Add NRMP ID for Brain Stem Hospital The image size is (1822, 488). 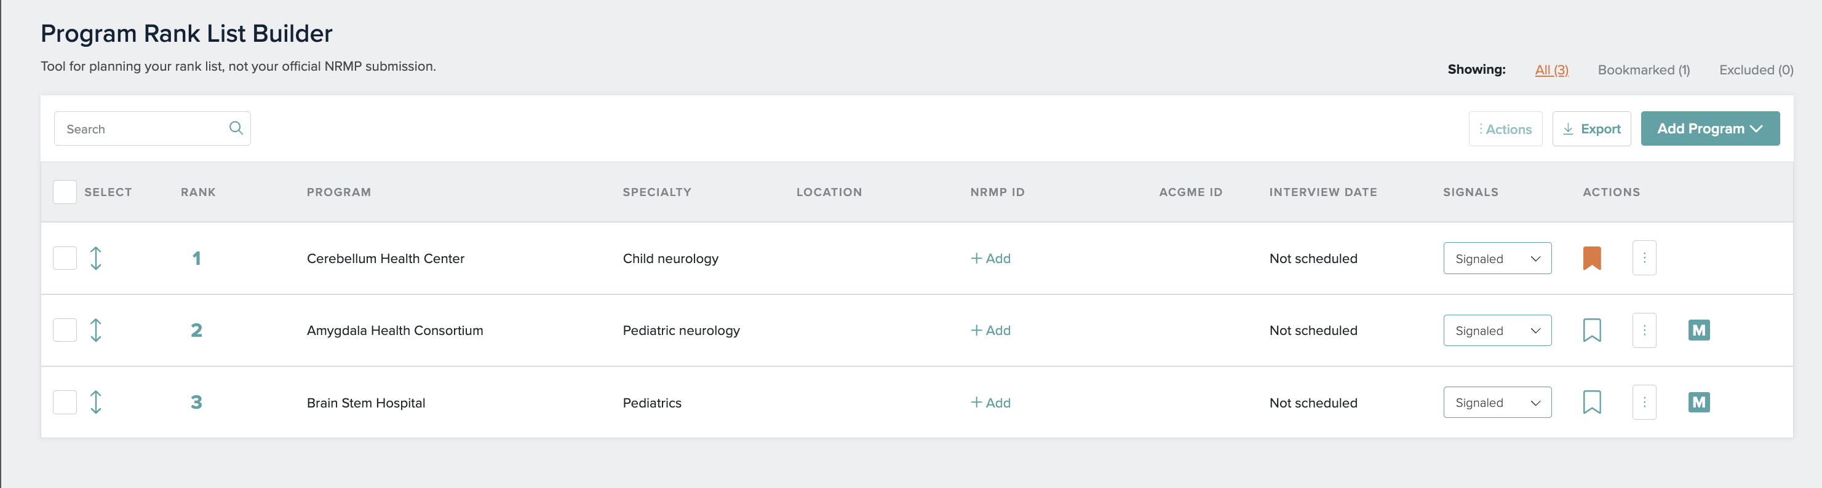point(990,403)
